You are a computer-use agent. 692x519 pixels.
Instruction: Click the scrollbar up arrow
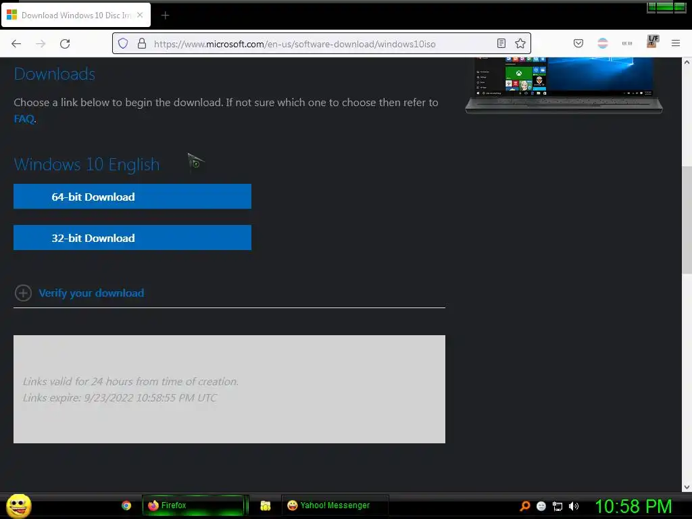click(x=687, y=62)
